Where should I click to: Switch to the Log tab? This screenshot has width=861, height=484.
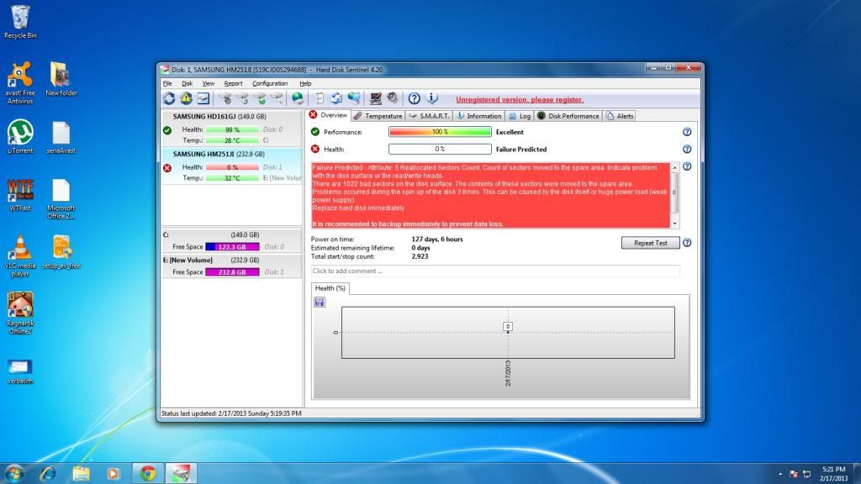[x=520, y=116]
